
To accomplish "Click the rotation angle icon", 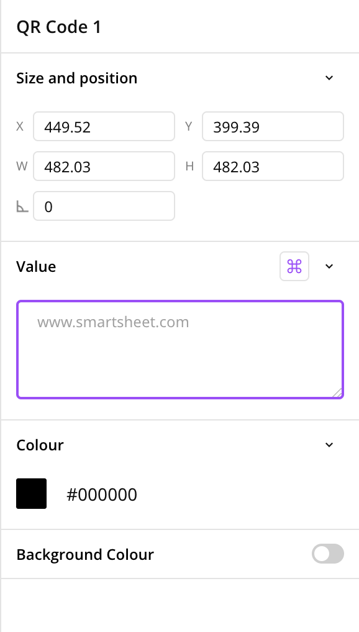I will [x=21, y=207].
